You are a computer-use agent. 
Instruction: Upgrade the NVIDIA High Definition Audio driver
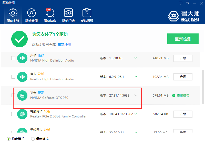pyautogui.click(x=183, y=58)
